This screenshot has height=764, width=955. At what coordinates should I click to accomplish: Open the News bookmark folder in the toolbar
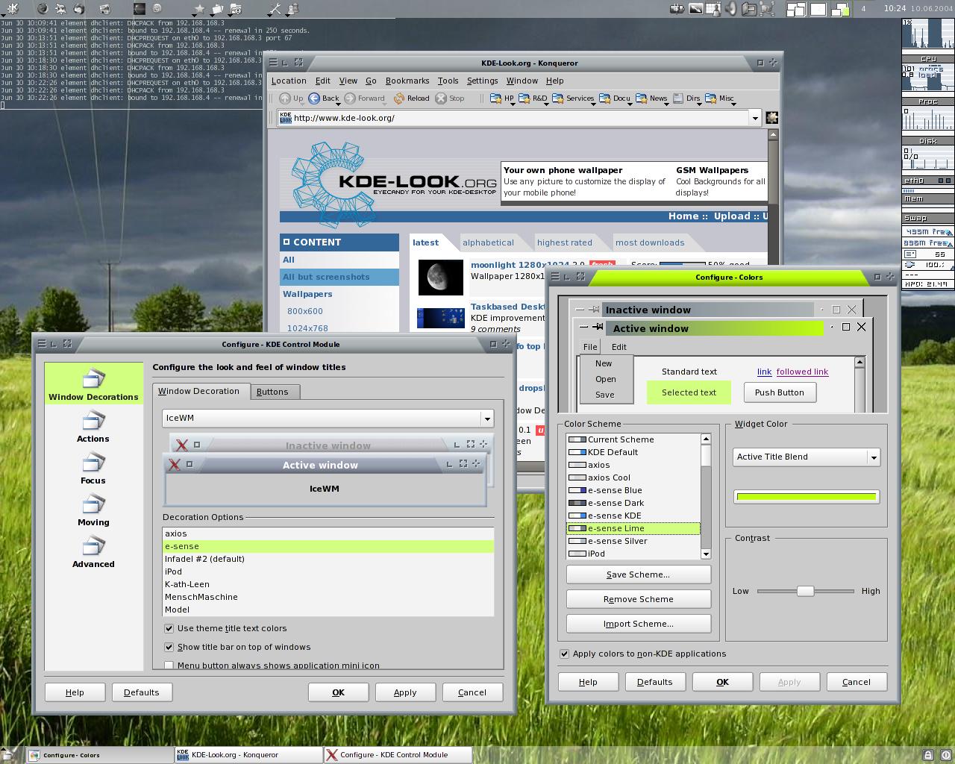(651, 98)
